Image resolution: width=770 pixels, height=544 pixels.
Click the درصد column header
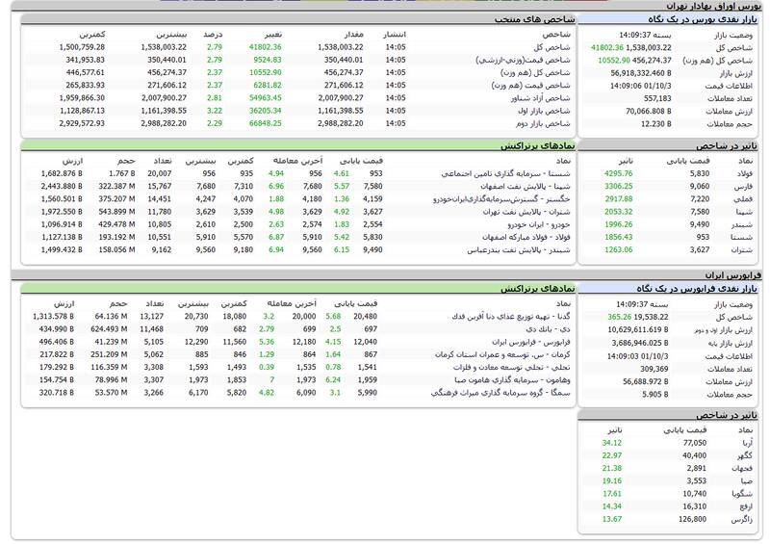click(x=213, y=35)
